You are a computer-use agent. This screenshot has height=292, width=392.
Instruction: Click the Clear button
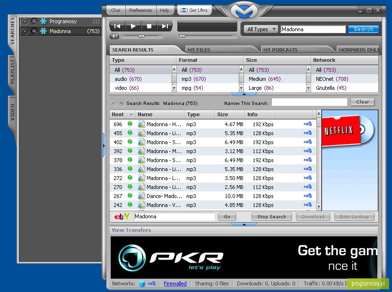point(363,102)
